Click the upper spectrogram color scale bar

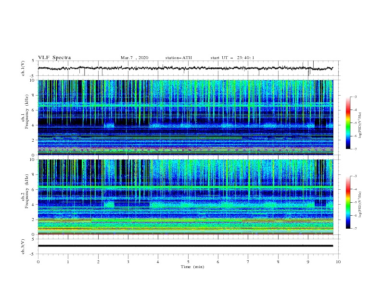pos(348,123)
